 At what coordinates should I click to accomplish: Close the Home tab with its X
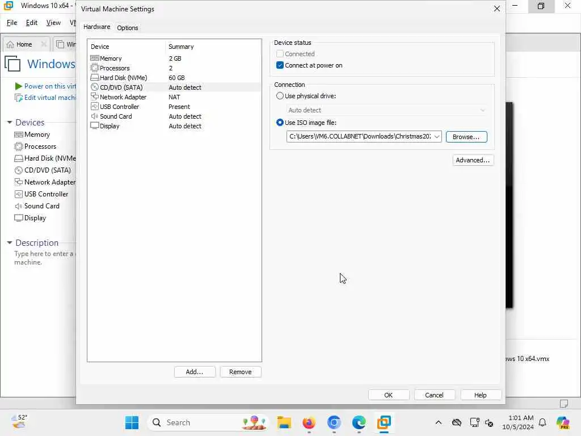coord(44,44)
